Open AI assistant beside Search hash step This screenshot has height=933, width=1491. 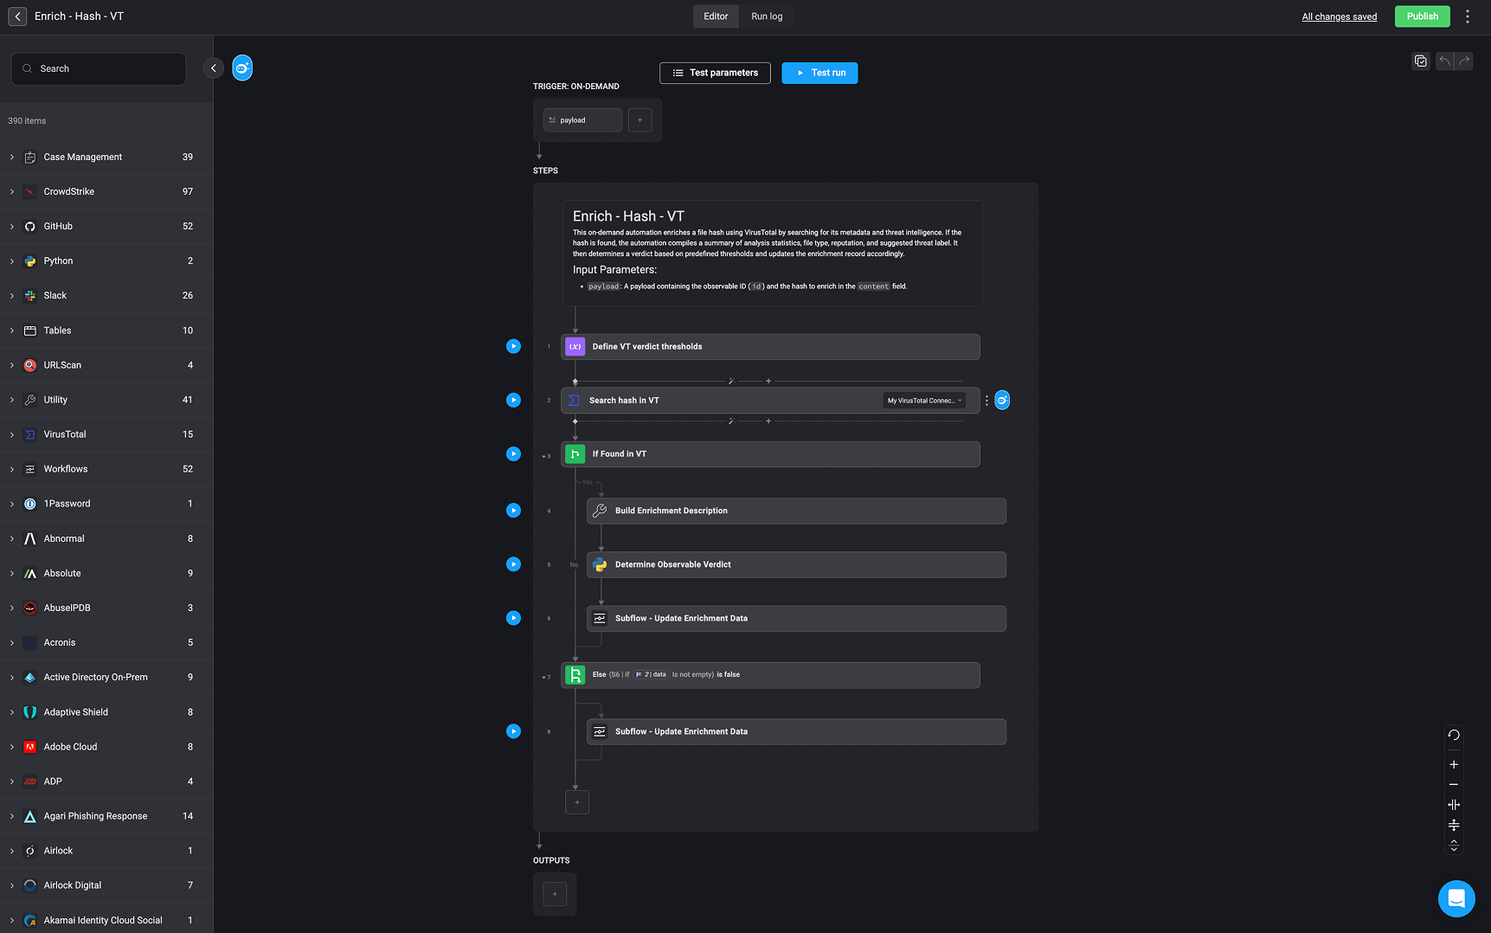pyautogui.click(x=1002, y=400)
